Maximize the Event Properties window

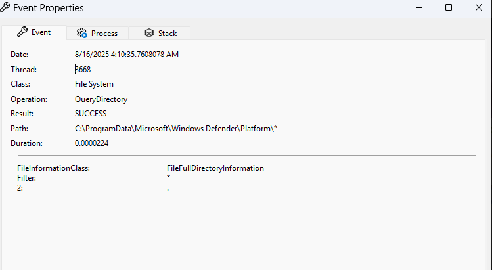pyautogui.click(x=449, y=7)
